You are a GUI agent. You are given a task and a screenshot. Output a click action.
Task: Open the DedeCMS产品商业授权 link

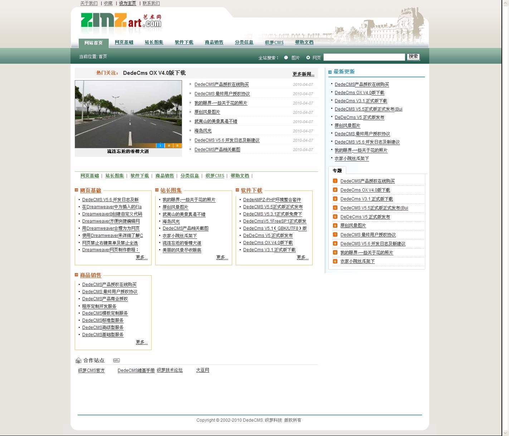(105, 299)
